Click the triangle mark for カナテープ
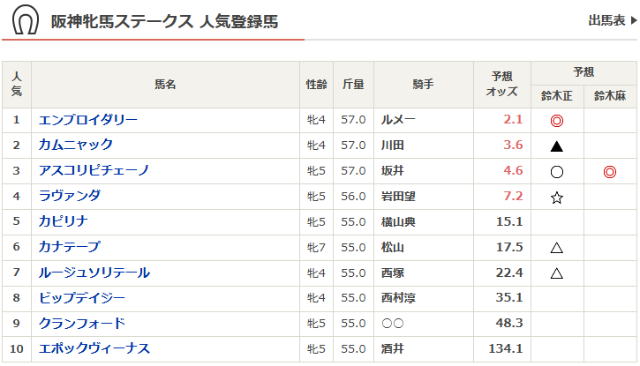640x366 pixels. (x=557, y=248)
